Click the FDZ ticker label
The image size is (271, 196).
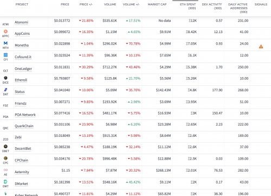click(5, 105)
